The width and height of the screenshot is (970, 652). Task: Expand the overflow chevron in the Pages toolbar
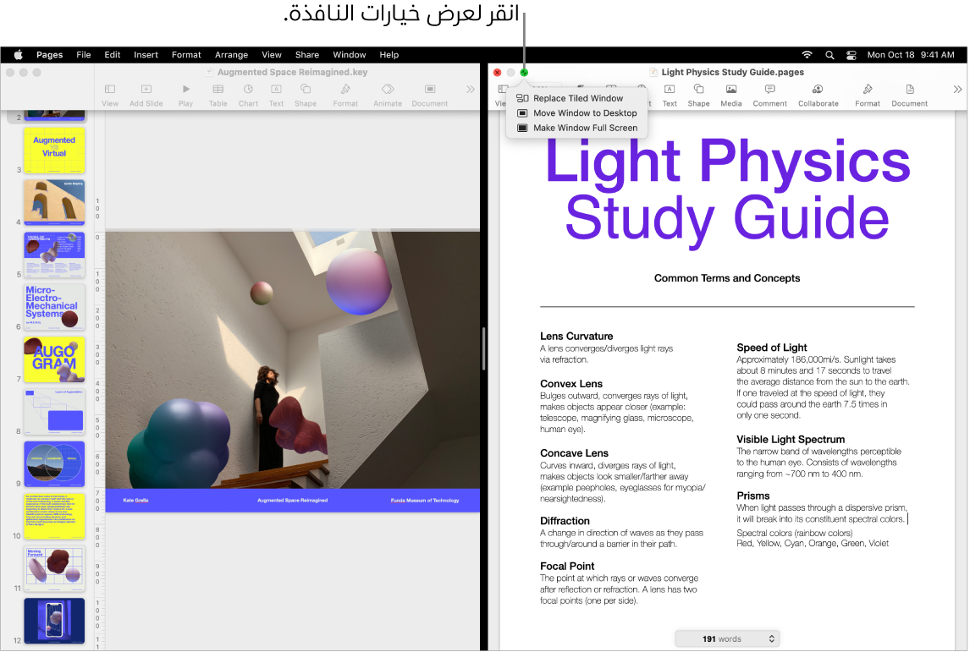(957, 88)
